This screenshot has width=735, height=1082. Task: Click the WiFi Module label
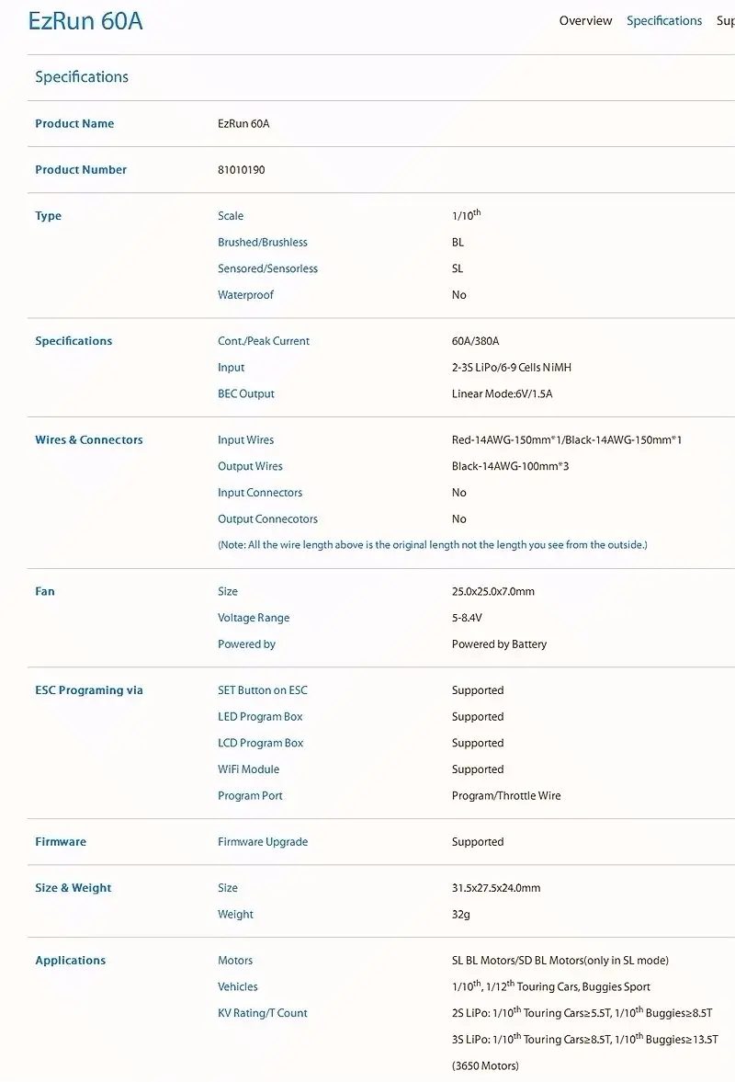(x=249, y=769)
